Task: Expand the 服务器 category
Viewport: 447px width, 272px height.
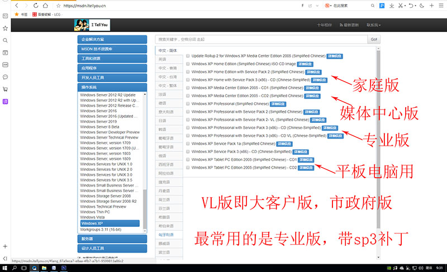Action: 112,238
